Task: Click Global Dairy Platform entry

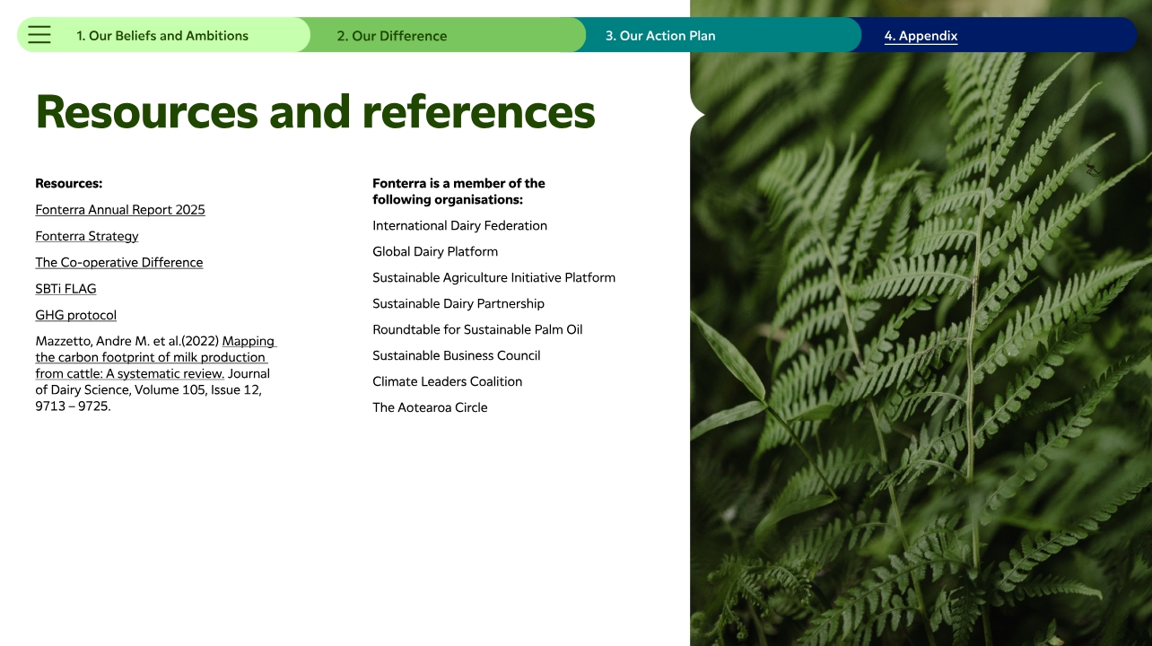Action: pos(435,252)
